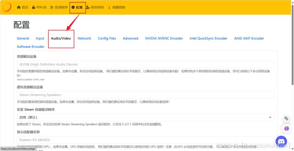Image resolution: width=294 pixels, height=151 pixels.
Task: Click the list icon beside 应用程序
Action: tap(51, 8)
